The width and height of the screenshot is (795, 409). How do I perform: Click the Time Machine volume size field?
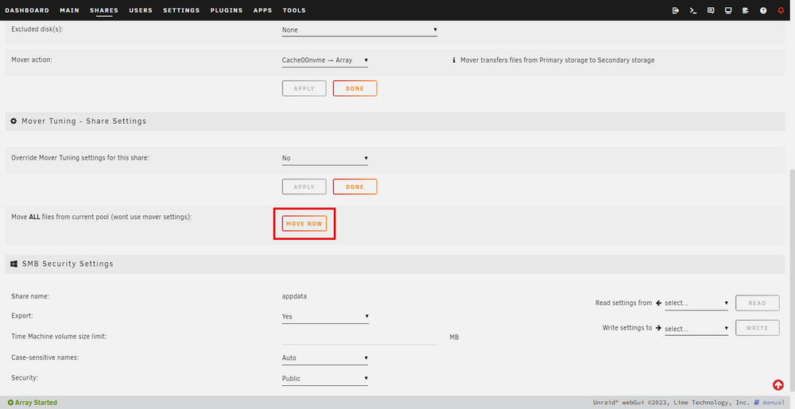[359, 337]
